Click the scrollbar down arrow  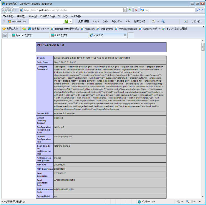(x=203, y=197)
